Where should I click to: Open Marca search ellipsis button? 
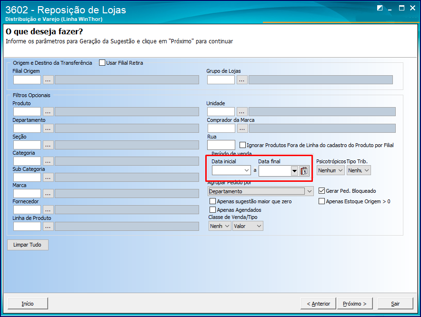point(48,194)
